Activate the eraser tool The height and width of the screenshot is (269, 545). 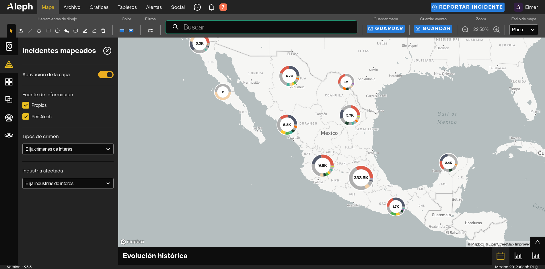click(94, 31)
